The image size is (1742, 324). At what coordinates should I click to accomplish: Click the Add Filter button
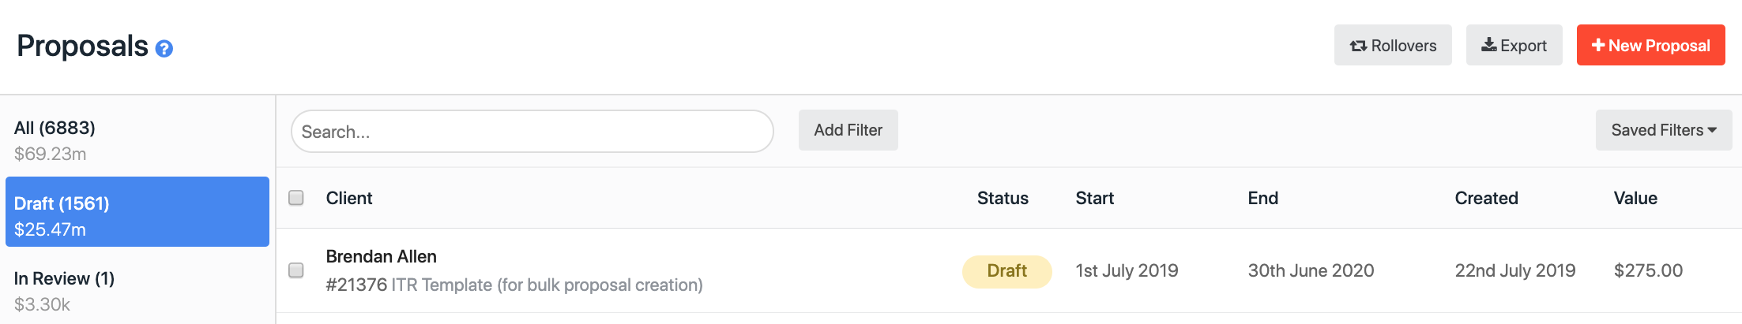tap(848, 130)
